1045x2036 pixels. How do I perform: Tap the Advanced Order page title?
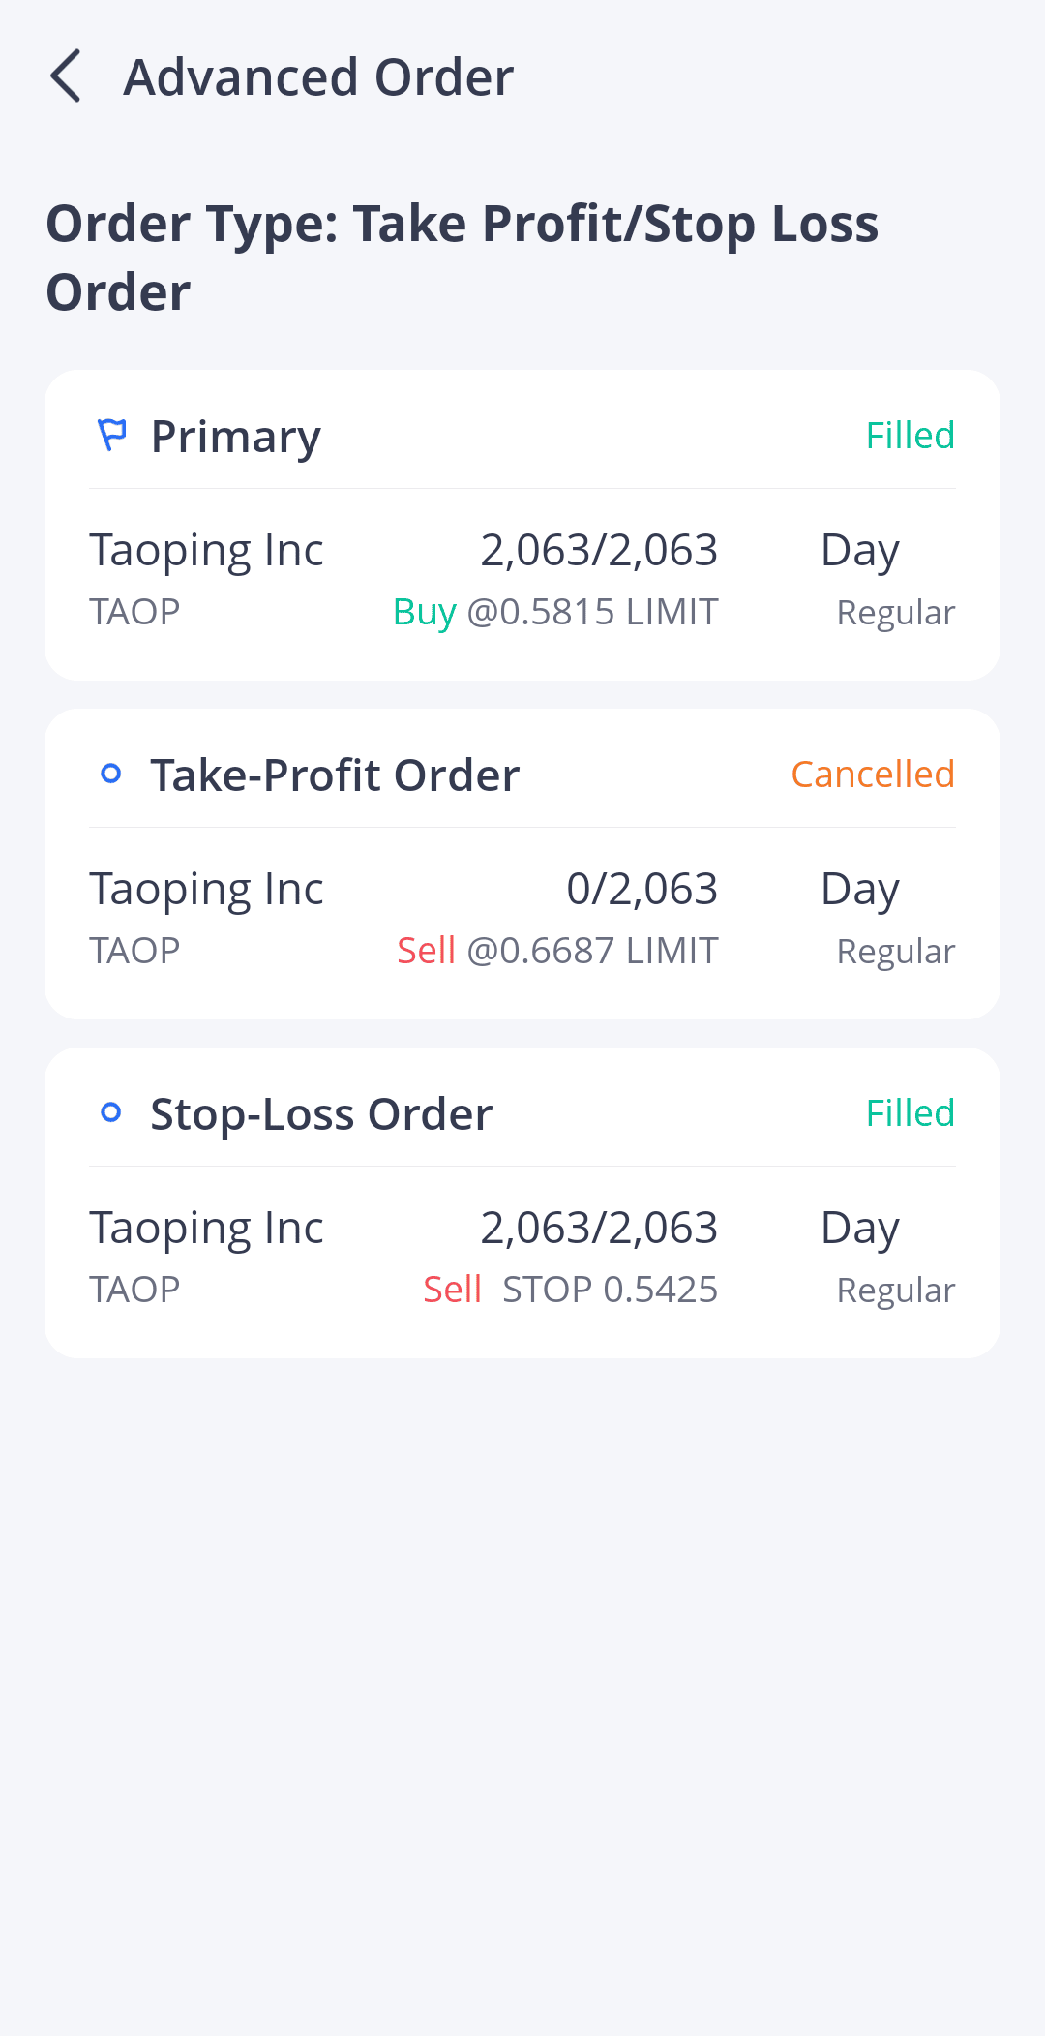click(x=318, y=77)
